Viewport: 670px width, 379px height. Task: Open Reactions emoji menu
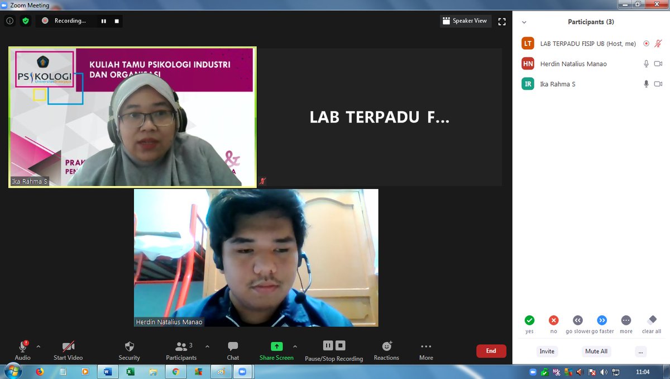point(386,350)
